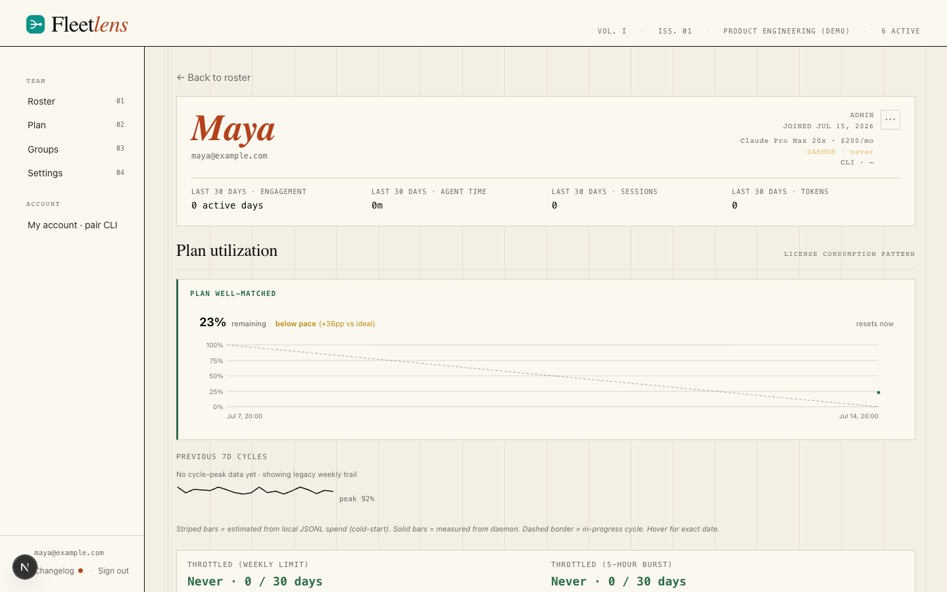The image size is (947, 592).
Task: Click 'Never · 0 / 30 days' under weekly limit
Action: click(x=255, y=581)
